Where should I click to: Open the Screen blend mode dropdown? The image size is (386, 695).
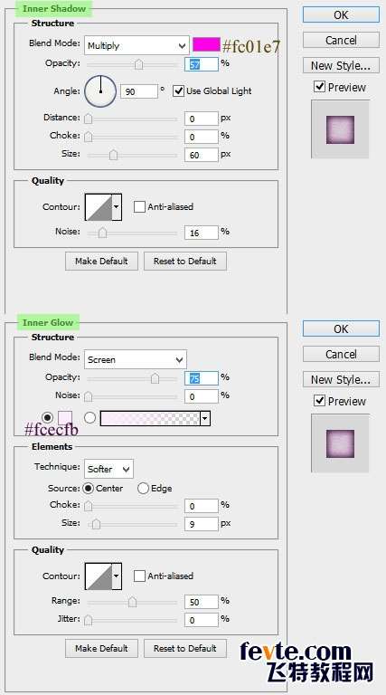[136, 359]
